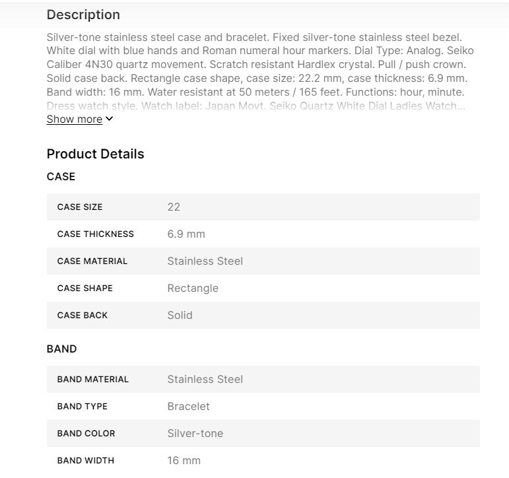Click the Product Details heading
This screenshot has height=478, width=509.
click(95, 154)
